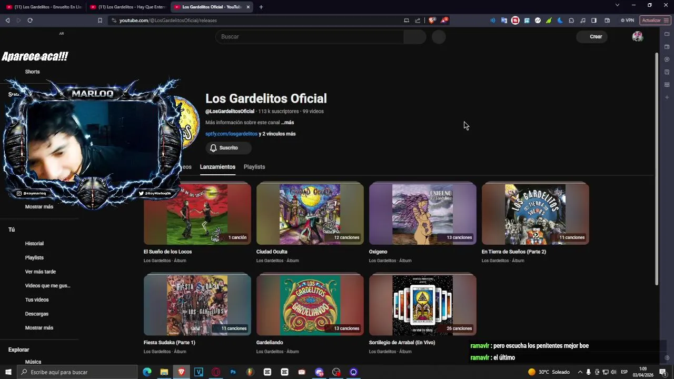Open Brave Rewards triangle icon
This screenshot has height=379, width=674.
click(x=444, y=21)
